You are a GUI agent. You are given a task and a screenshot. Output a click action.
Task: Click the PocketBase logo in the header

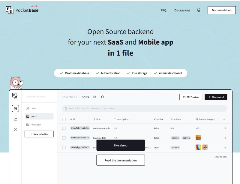pyautogui.click(x=22, y=10)
